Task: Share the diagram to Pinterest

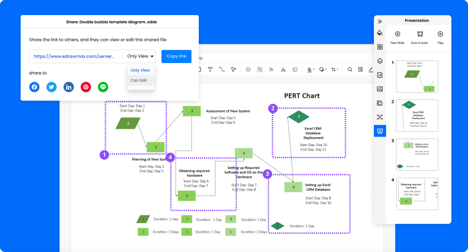Action: point(86,87)
